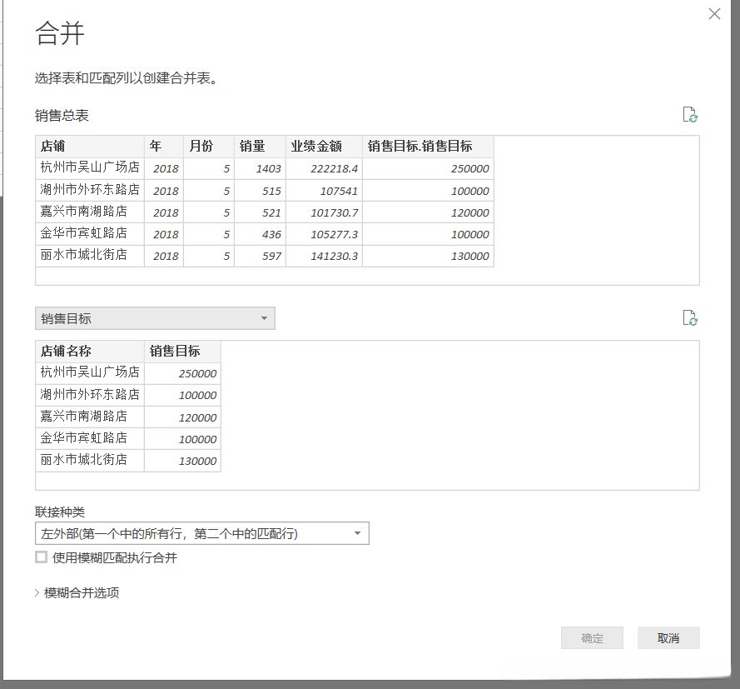740x689 pixels.
Task: Click the 确定 confirm button
Action: pyautogui.click(x=592, y=637)
